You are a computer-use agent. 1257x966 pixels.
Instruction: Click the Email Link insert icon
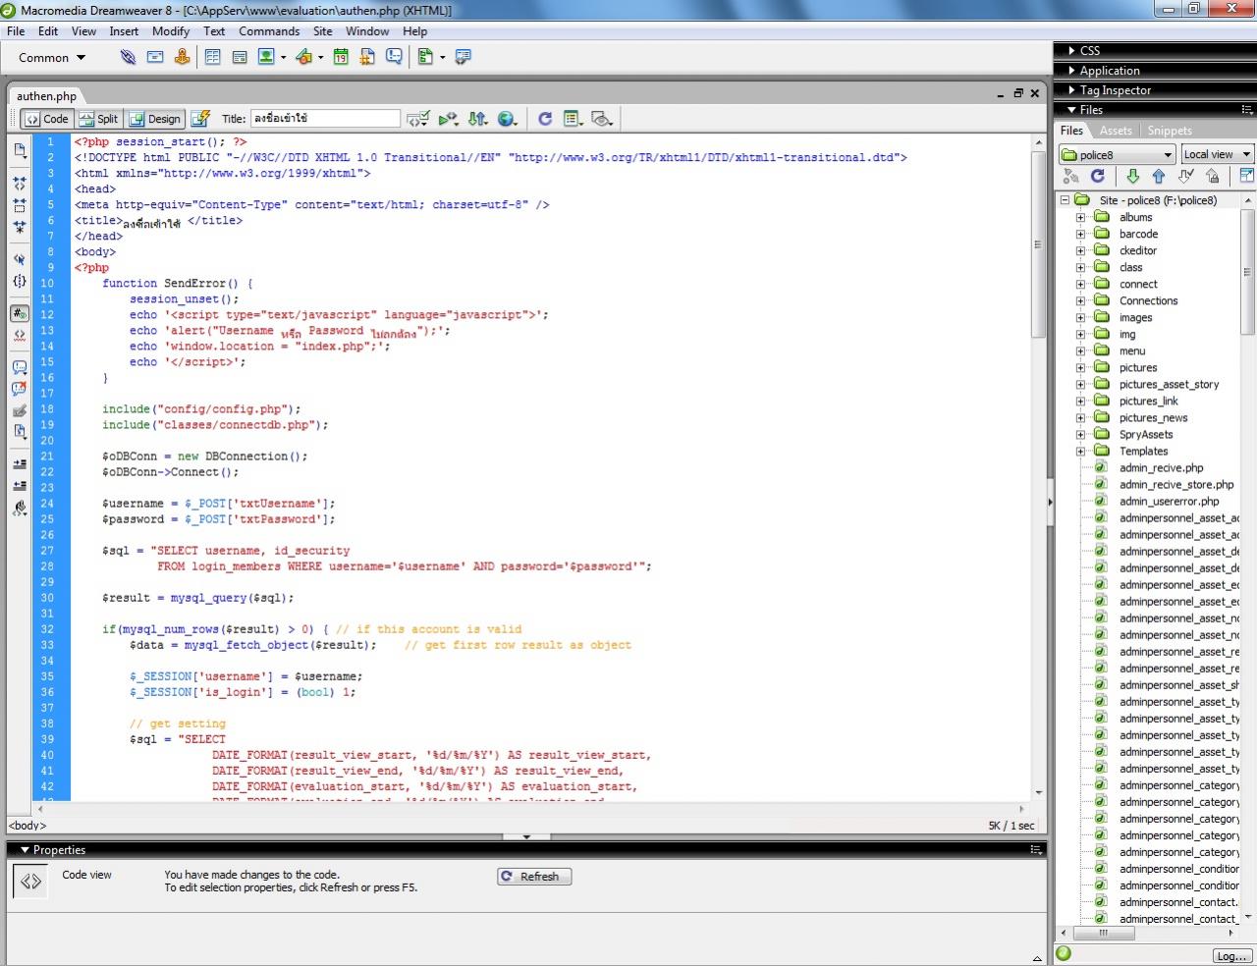155,57
